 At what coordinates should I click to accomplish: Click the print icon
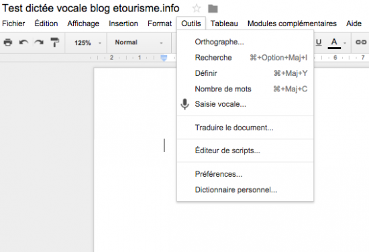tap(8, 42)
